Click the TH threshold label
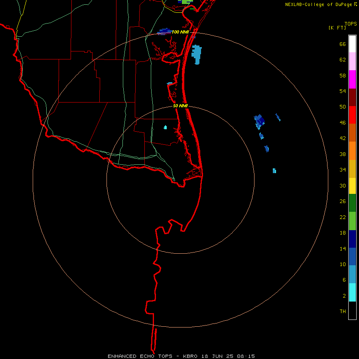This screenshot has height=359, width=359. coord(343,312)
